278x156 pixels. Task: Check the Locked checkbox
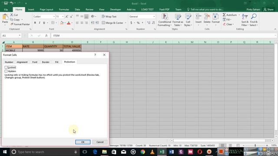(x=6, y=68)
